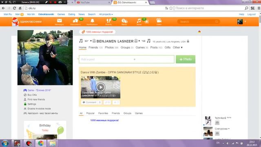The image size is (261, 147).
Task: Click the Windows Start button
Action: coord(5,143)
